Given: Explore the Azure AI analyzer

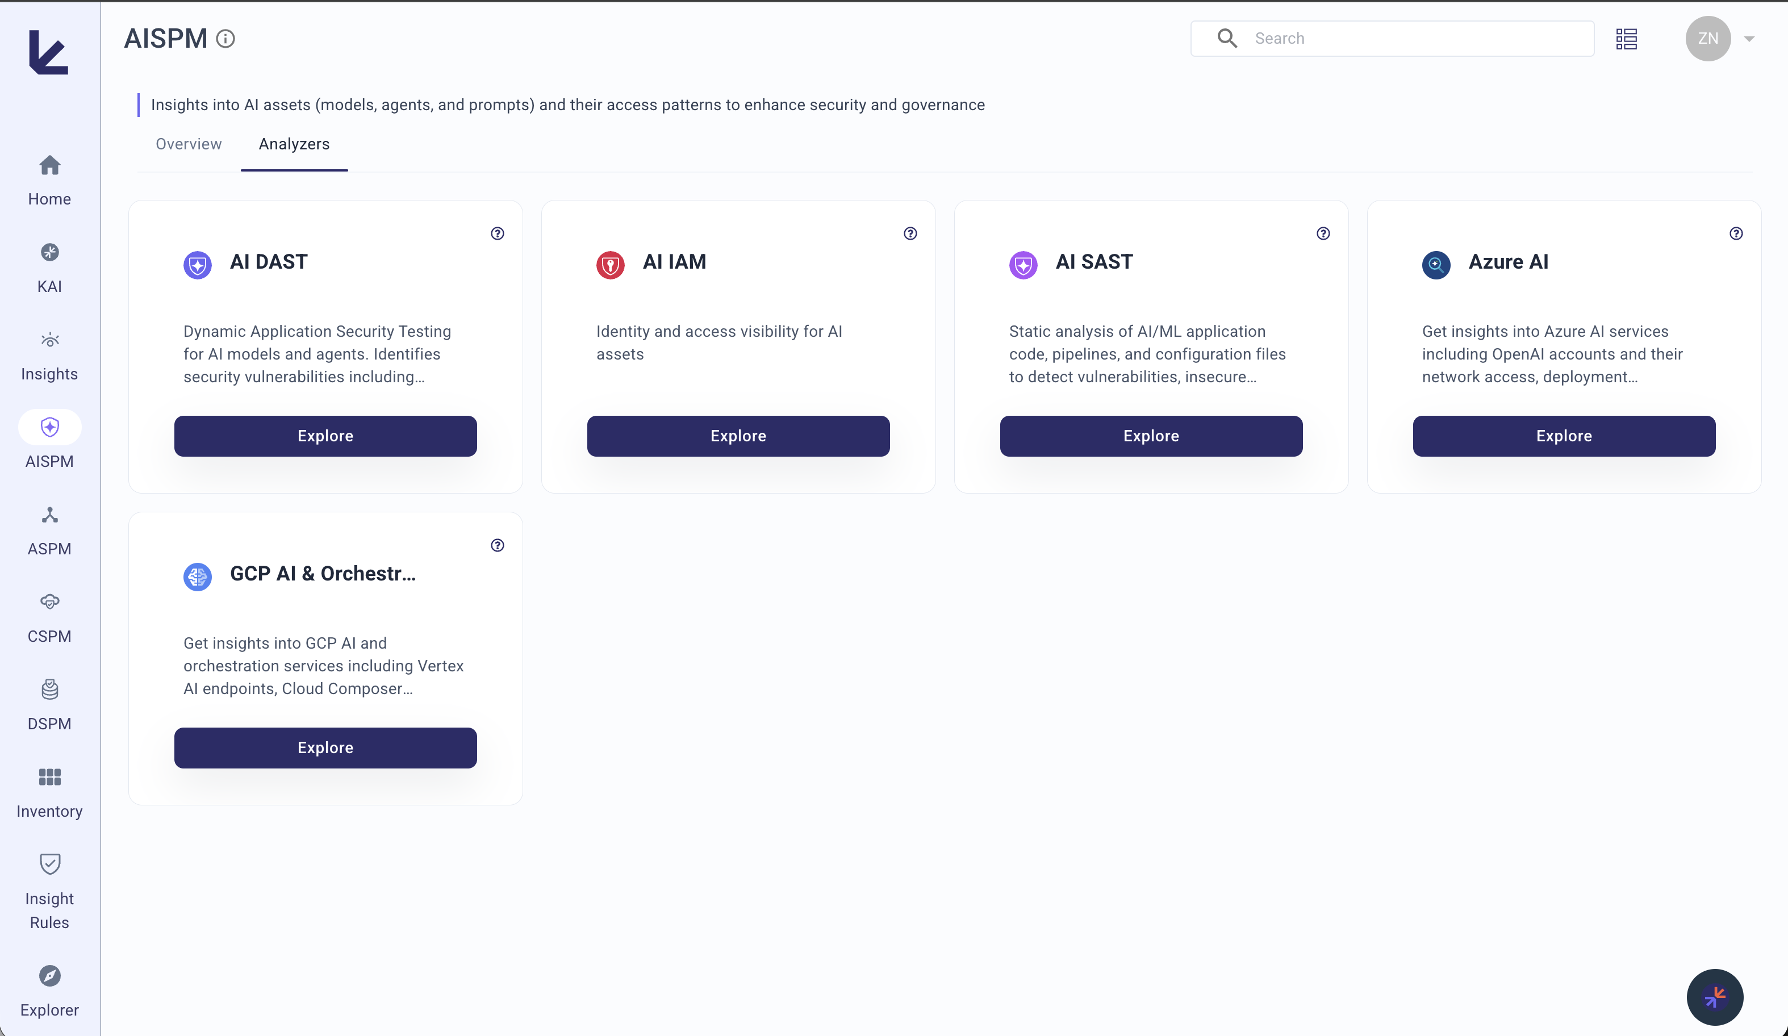Looking at the screenshot, I should coord(1564,436).
